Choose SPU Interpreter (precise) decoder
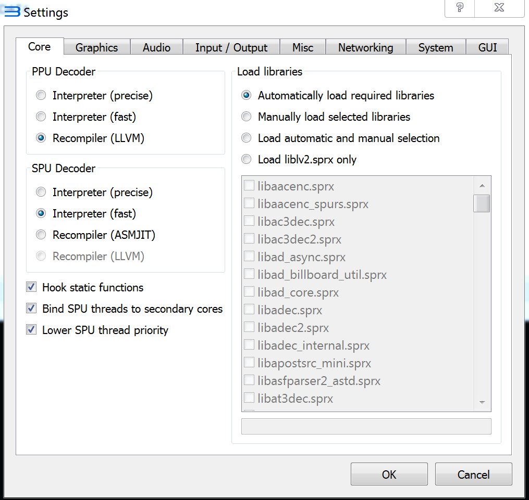The image size is (529, 500). point(41,193)
